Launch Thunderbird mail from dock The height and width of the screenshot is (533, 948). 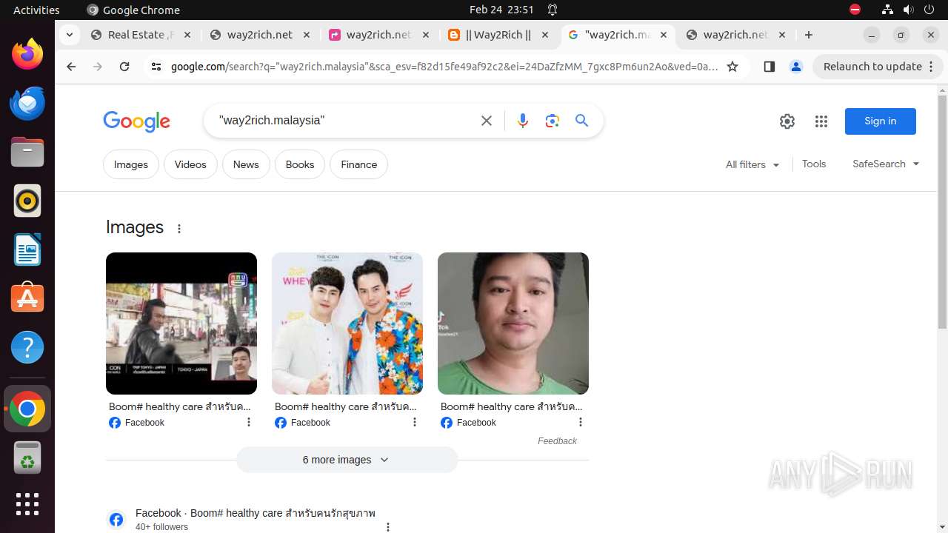click(x=27, y=103)
